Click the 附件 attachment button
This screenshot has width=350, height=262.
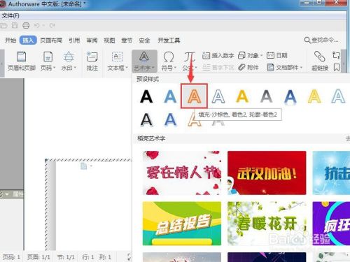[x=248, y=67]
